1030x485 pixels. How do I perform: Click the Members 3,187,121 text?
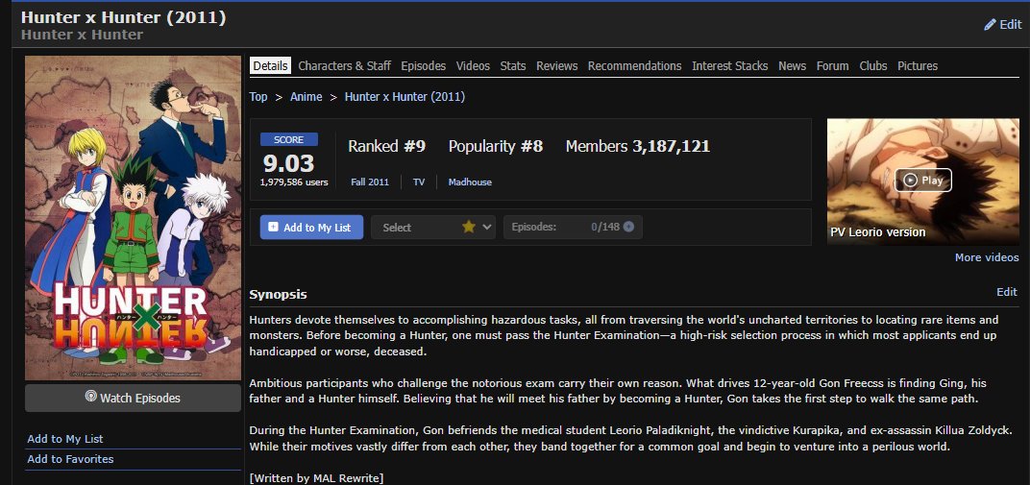coord(638,146)
